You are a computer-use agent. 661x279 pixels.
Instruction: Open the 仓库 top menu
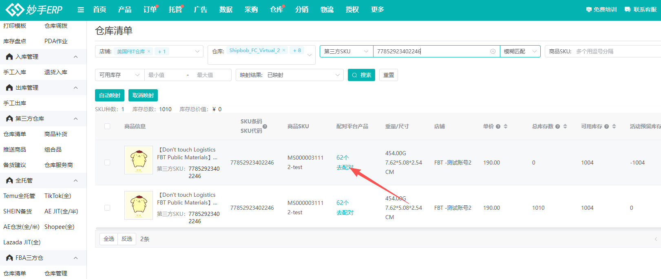[276, 10]
